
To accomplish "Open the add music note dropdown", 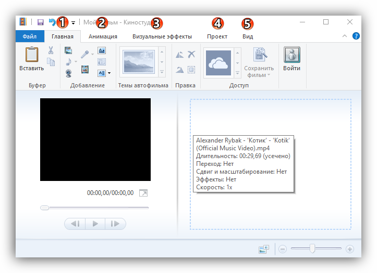I will point(76,62).
